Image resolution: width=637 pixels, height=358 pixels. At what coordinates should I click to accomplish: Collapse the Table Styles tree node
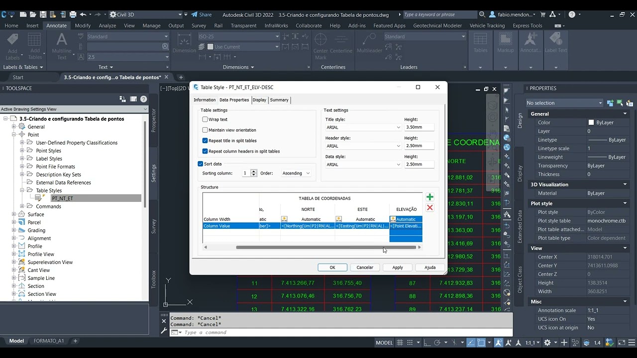pyautogui.click(x=22, y=190)
